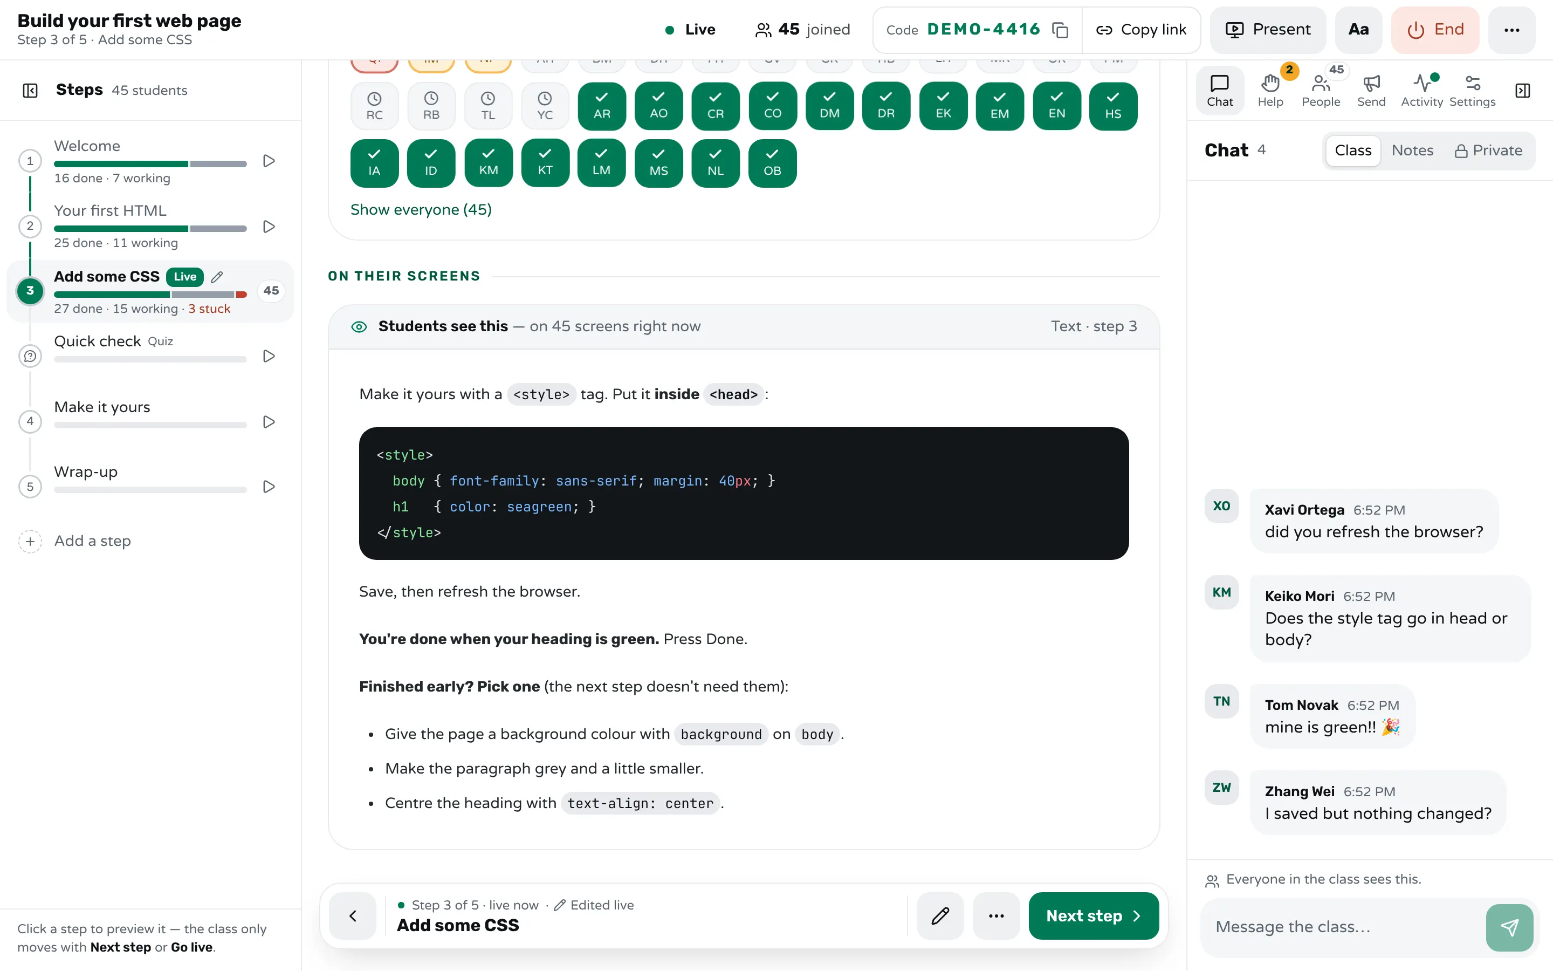This screenshot has height=971, width=1553.
Task: Click Show everyone (45) link
Action: pos(421,210)
